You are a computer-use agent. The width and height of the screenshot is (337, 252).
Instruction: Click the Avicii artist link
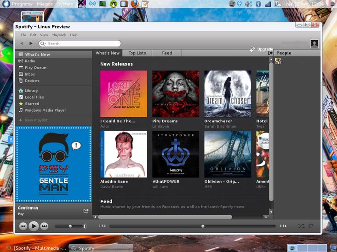coord(105,126)
